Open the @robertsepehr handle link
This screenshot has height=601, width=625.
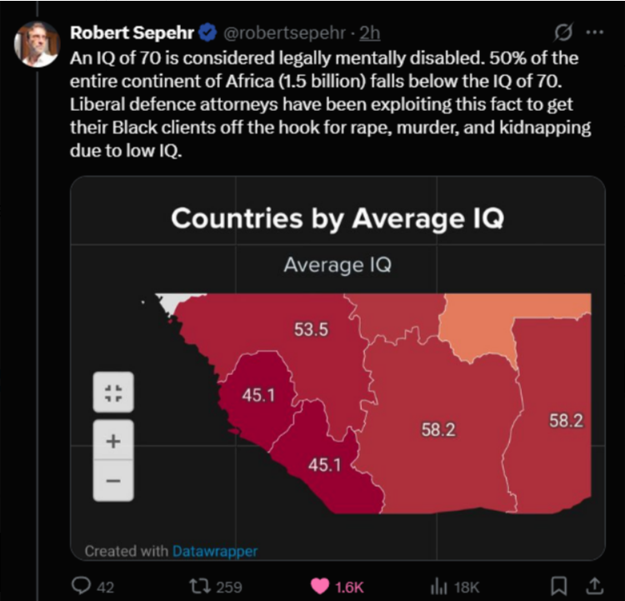pos(285,33)
